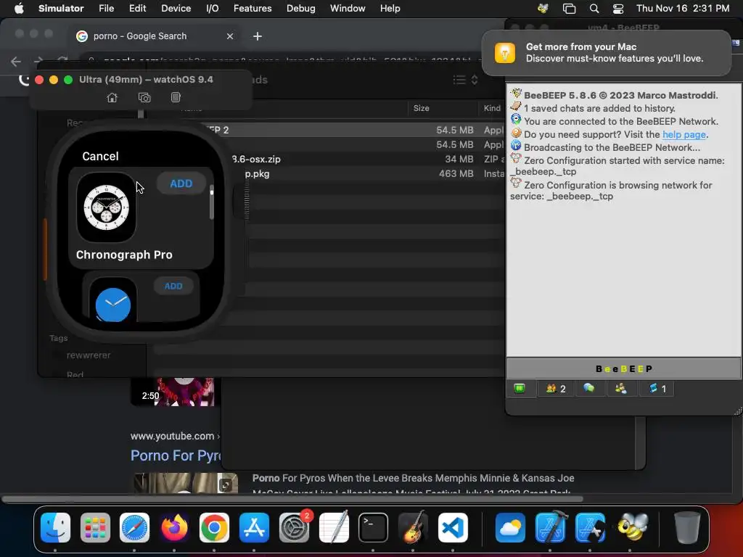Click the BeeBEEP logo banner

pyautogui.click(x=623, y=368)
